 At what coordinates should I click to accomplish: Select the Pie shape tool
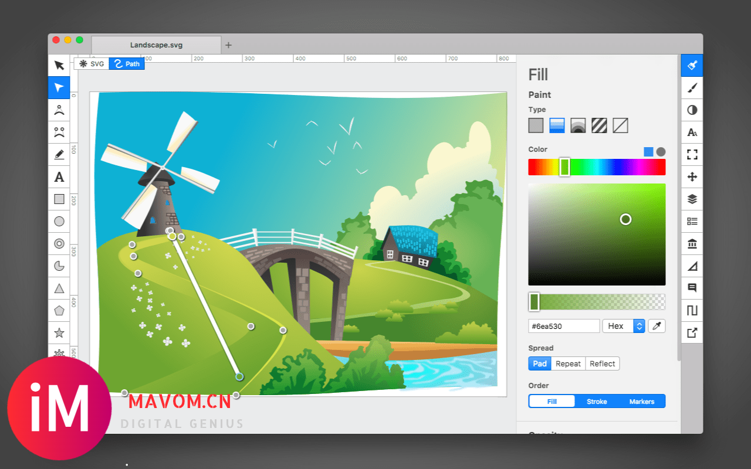59,266
